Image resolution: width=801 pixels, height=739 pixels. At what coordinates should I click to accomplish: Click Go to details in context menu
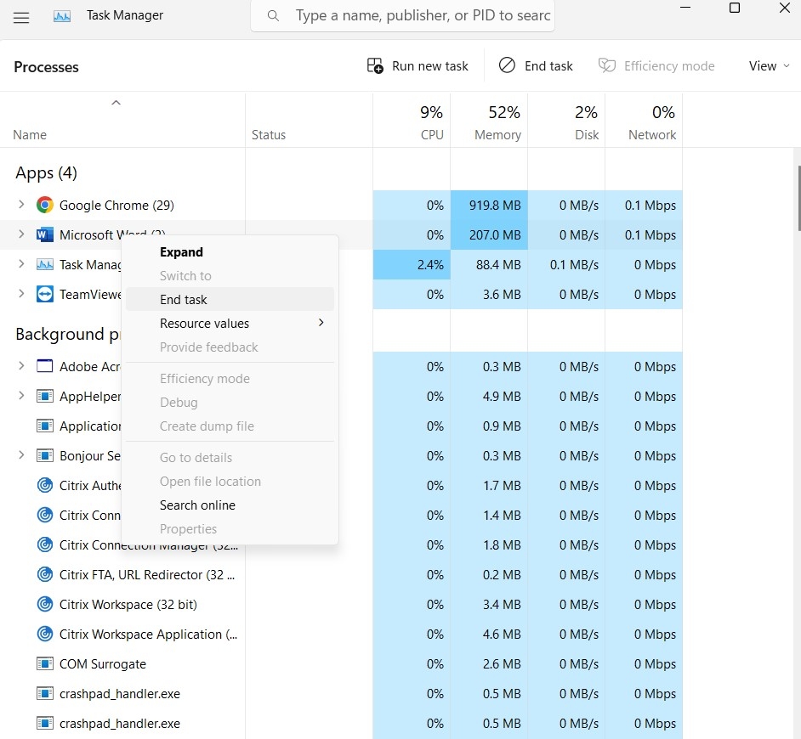[230, 458]
